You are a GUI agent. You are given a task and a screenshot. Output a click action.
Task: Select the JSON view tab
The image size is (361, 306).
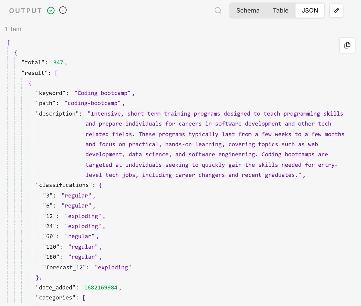point(310,11)
